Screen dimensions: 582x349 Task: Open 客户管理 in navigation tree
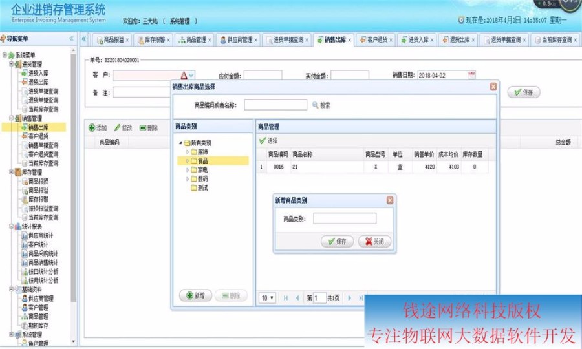[x=38, y=308]
